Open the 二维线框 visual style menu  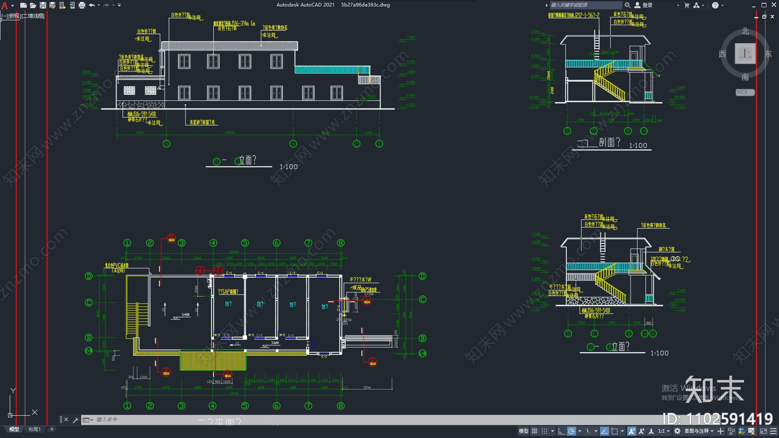[34, 16]
